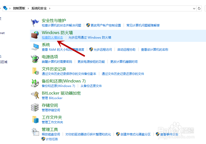This screenshot has height=144, width=206.
Task: Select 系统和安全 breadcrumb item
Action: (39, 8)
